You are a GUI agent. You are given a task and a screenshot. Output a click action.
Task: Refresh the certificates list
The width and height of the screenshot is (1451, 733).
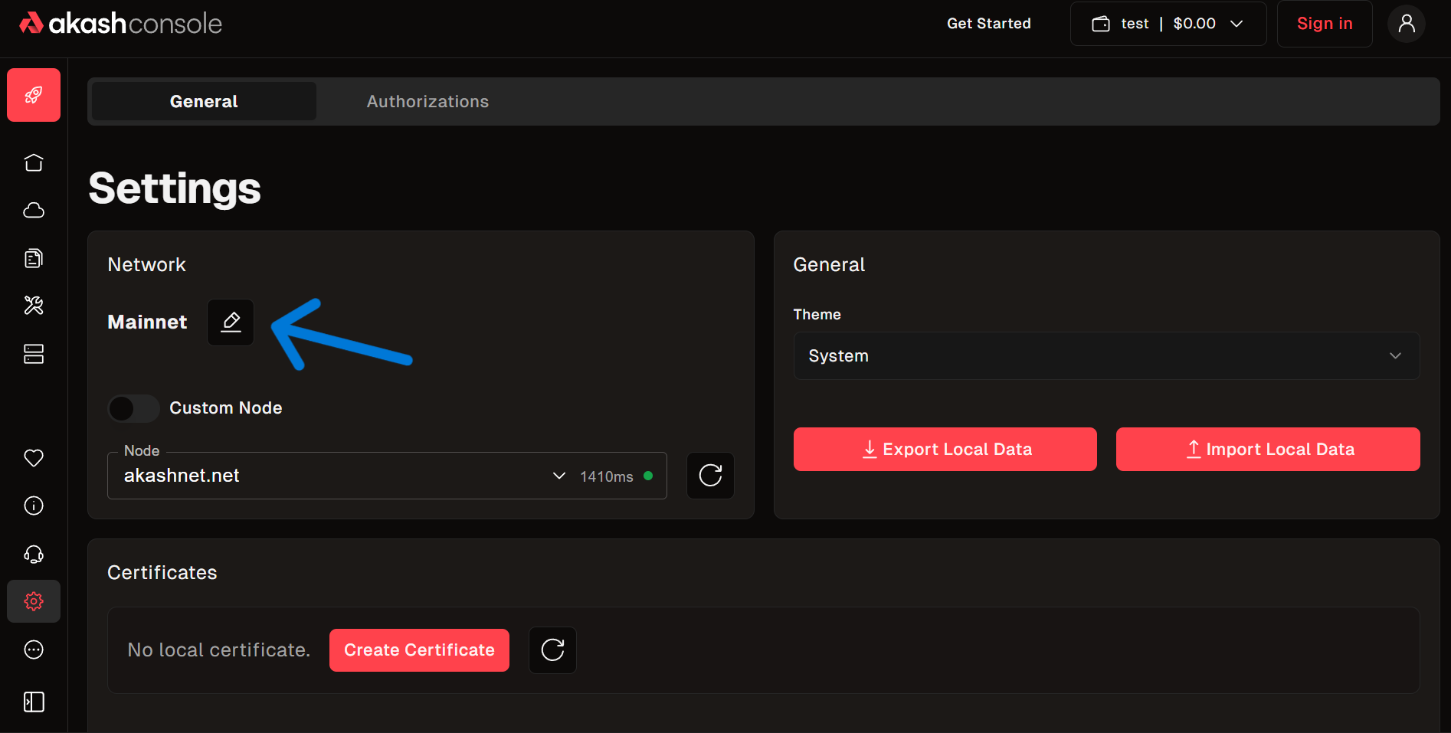point(552,650)
